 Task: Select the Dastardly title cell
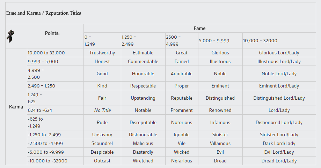143,152
